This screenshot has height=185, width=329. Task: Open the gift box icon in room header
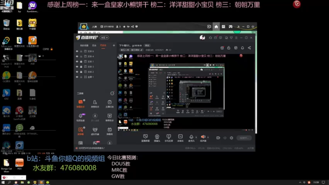tap(222, 48)
